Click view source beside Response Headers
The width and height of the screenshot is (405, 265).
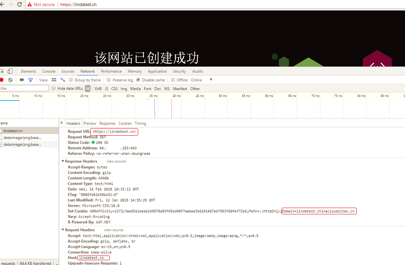tap(116, 161)
